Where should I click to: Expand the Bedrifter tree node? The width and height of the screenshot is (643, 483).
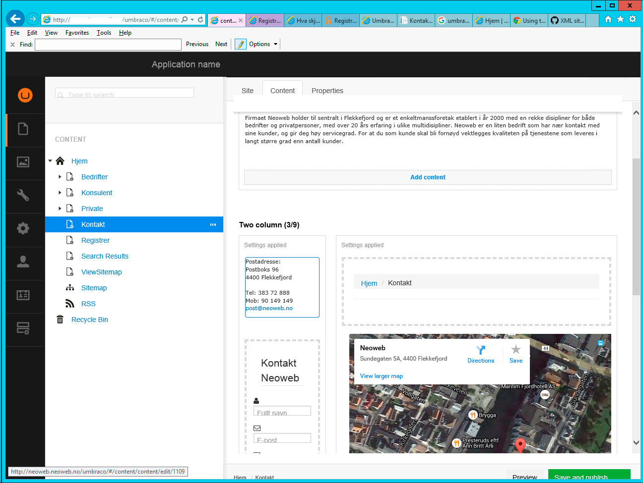pos(60,177)
